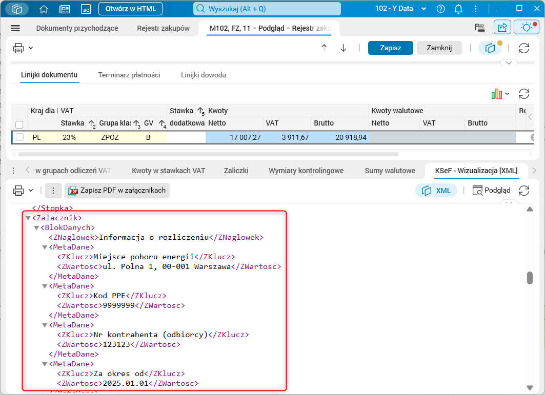Open three-dots options in KSeF toolbar

click(x=53, y=191)
